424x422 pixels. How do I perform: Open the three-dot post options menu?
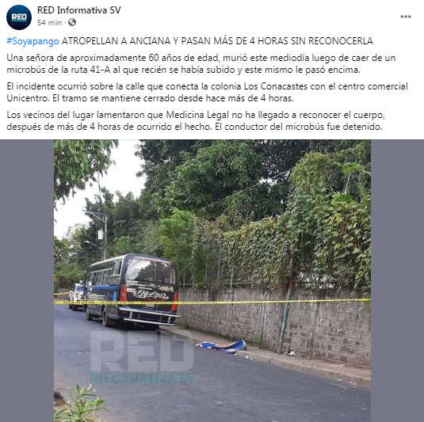coord(406,17)
